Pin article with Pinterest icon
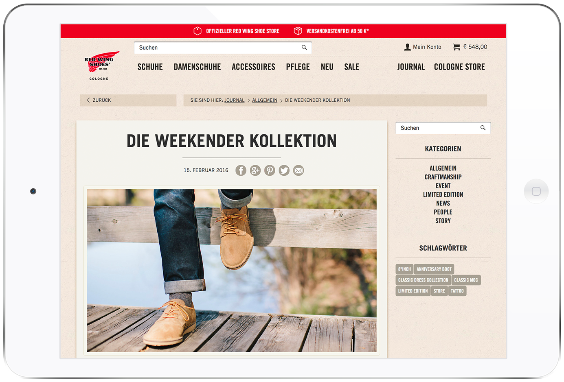Screen dimensions: 564x382 pyautogui.click(x=270, y=170)
